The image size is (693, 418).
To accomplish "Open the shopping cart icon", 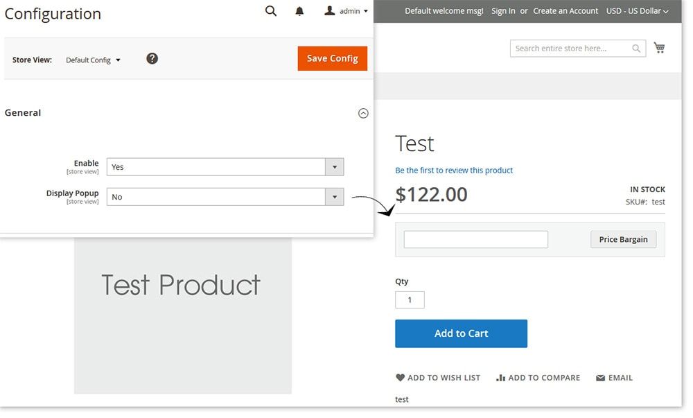I will 659,48.
